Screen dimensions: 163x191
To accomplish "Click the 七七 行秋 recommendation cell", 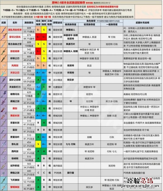I will 71,144.
